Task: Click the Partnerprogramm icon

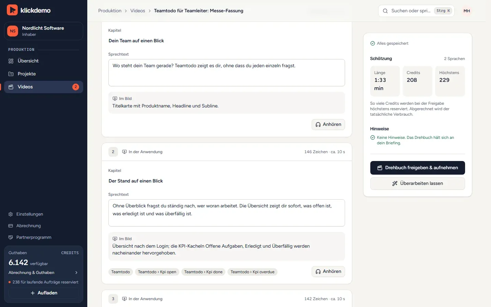Action: (11, 237)
